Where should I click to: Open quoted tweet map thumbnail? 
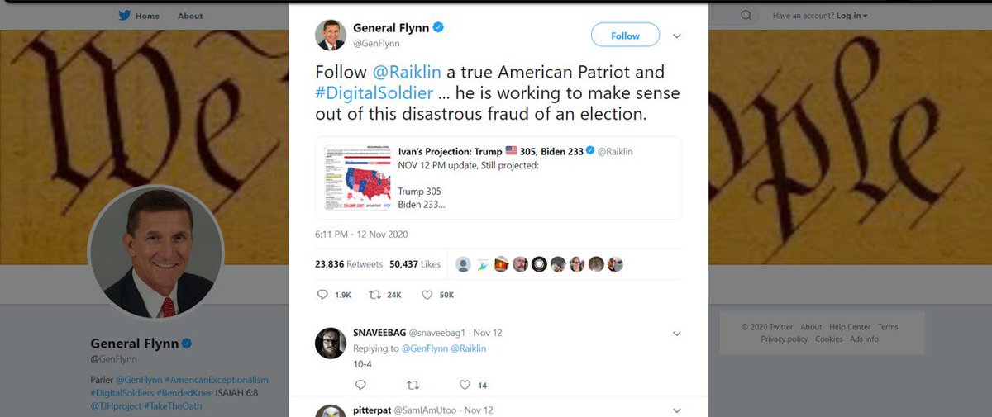click(357, 178)
